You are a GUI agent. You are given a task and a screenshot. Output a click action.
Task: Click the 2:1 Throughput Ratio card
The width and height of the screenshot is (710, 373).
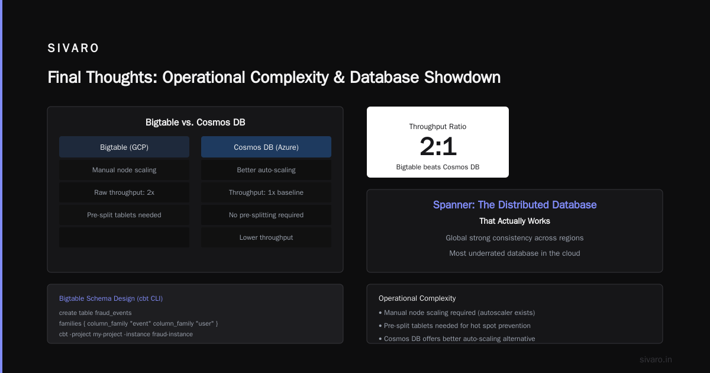click(x=438, y=142)
